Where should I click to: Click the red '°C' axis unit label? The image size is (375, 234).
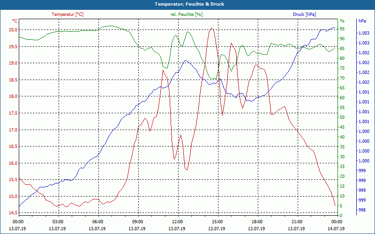pyautogui.click(x=15, y=21)
